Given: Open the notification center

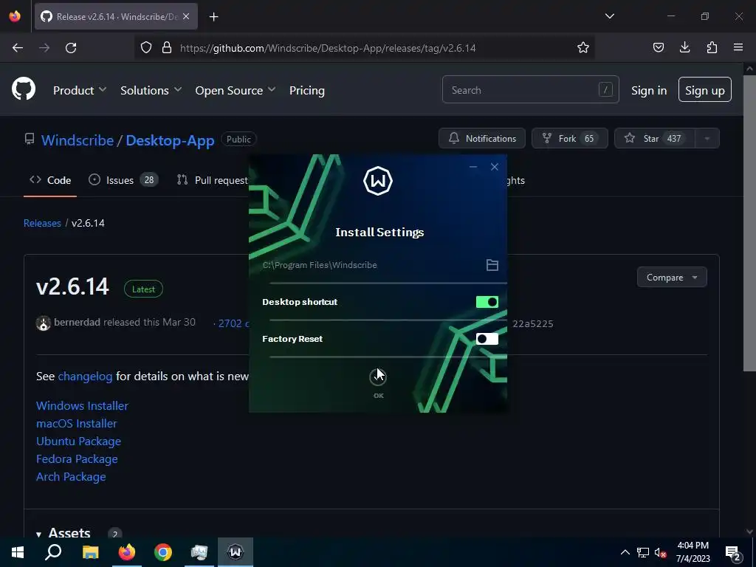Looking at the screenshot, I should click(x=732, y=553).
